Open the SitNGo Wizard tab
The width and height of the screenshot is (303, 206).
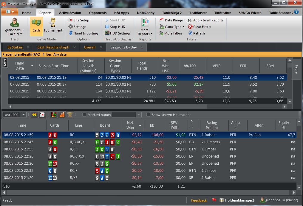coord(250,13)
